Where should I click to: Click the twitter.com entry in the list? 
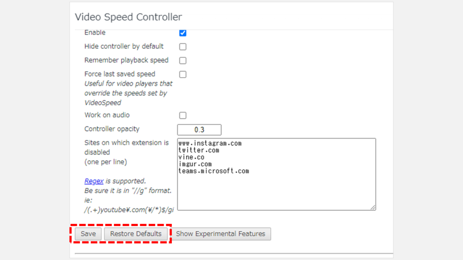(x=198, y=150)
